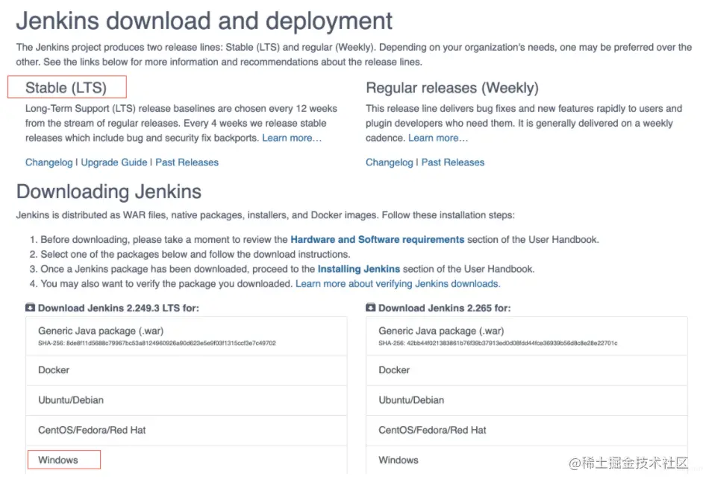Click the Download Jenkins 2.265 for label
Screen dimensions: 703x485
click(x=444, y=308)
